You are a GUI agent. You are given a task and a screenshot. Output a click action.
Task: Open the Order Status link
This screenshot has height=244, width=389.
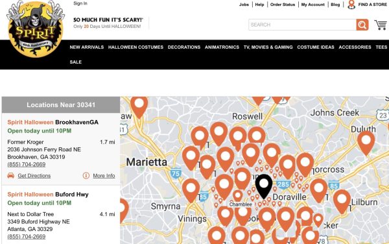(283, 5)
